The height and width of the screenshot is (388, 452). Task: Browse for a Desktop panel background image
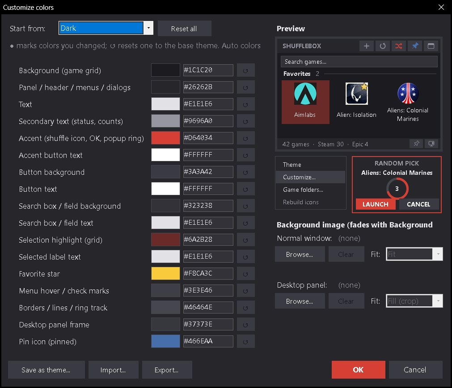pos(300,301)
